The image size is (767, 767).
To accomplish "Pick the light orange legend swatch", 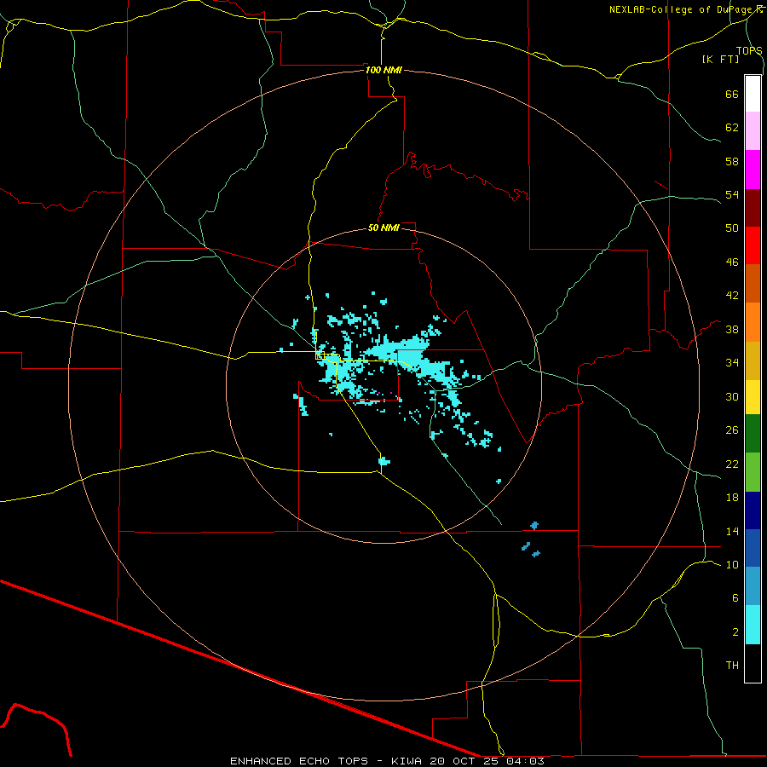I will 753,322.
